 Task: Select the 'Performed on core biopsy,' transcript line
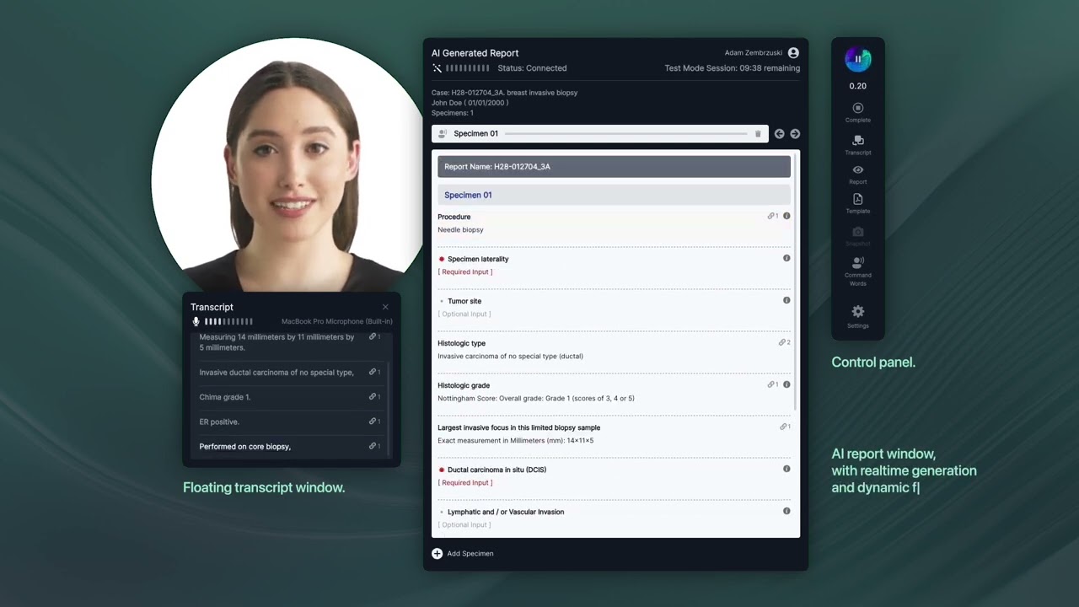tap(245, 447)
